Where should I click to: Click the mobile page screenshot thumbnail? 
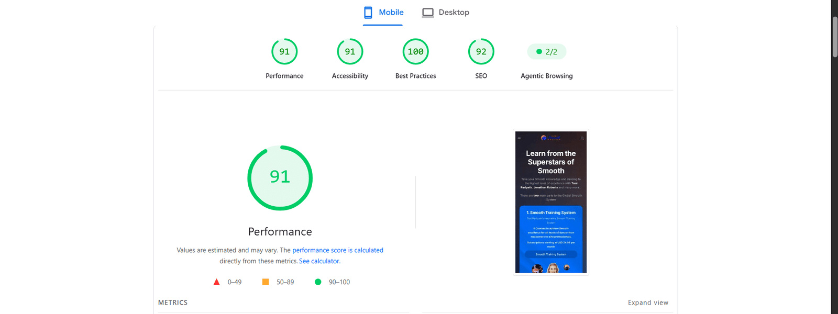[x=551, y=202]
